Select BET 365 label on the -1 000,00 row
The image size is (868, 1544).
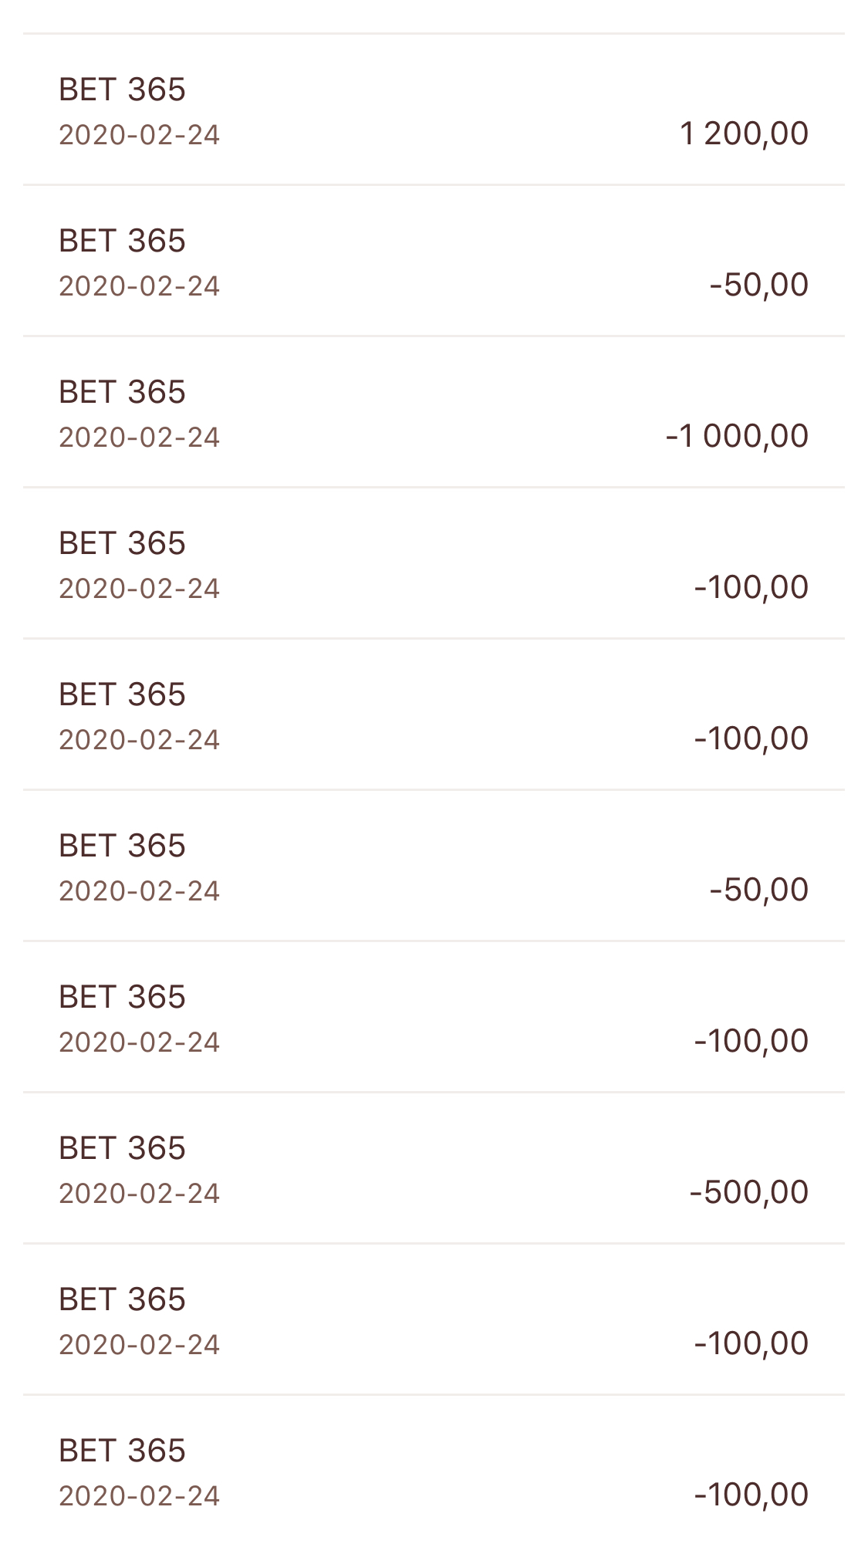click(x=122, y=392)
